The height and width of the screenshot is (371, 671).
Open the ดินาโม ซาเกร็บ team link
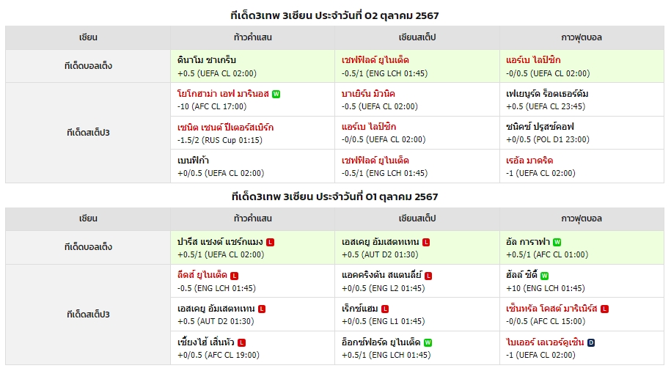[x=207, y=60]
